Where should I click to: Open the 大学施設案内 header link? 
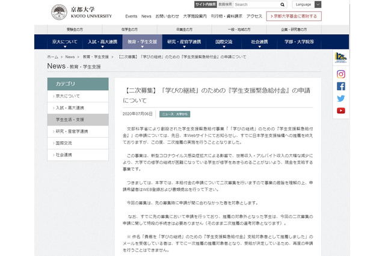195,16
